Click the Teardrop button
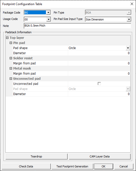 (36, 156)
